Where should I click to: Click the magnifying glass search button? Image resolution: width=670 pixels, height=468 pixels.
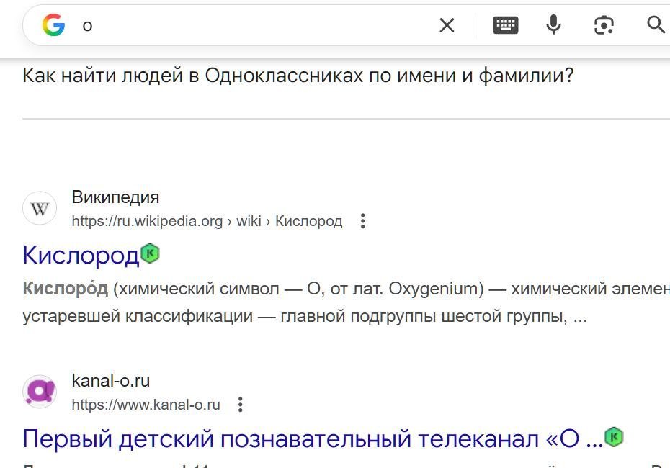click(656, 25)
